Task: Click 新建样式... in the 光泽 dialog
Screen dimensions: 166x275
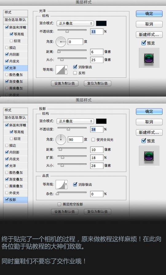Action: point(149,34)
